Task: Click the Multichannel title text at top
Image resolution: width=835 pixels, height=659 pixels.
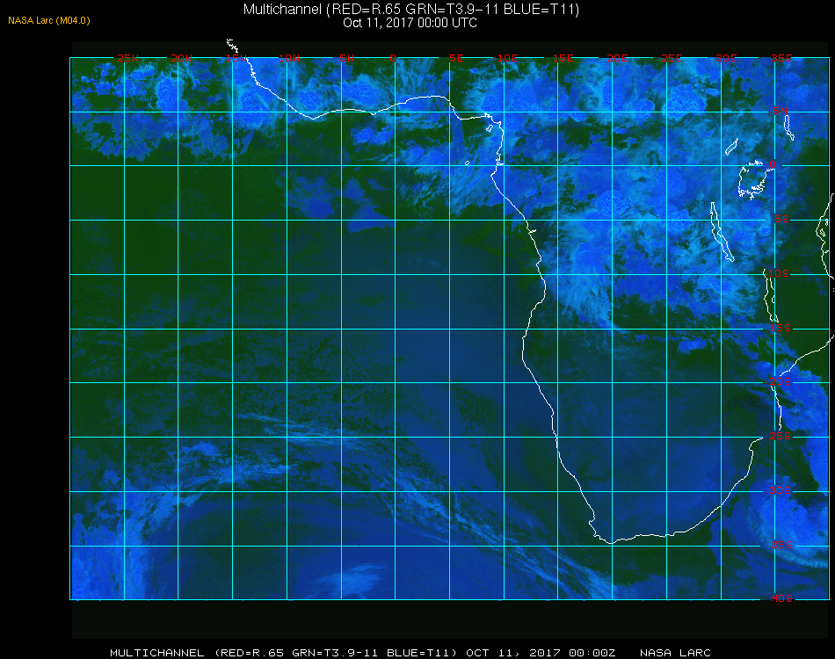Action: pyautogui.click(x=411, y=9)
